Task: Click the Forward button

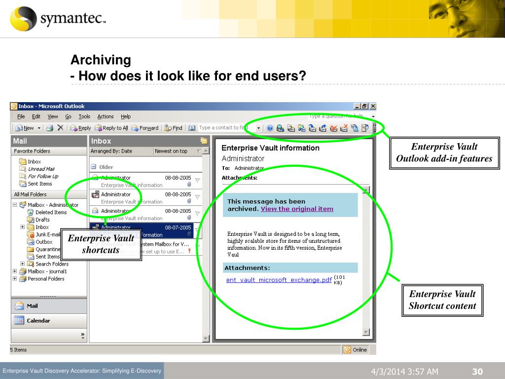Action: (x=145, y=128)
